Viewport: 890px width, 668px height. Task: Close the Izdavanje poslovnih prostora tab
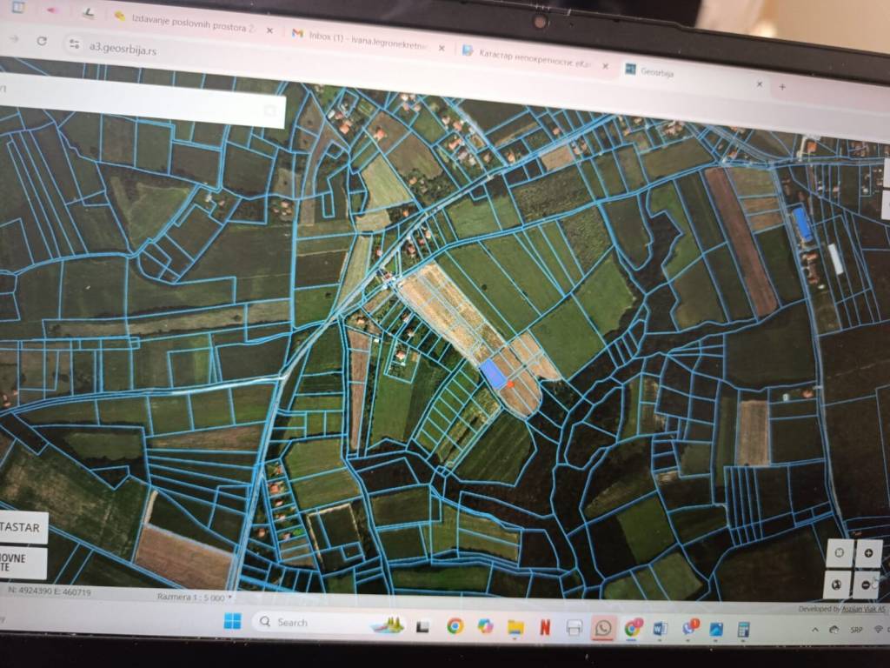coord(269,30)
